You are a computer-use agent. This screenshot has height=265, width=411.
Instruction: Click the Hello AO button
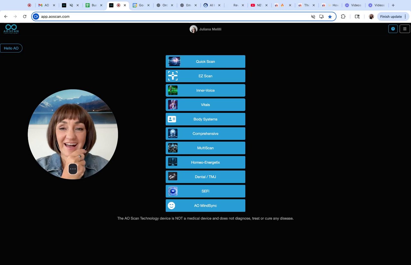[x=11, y=48]
